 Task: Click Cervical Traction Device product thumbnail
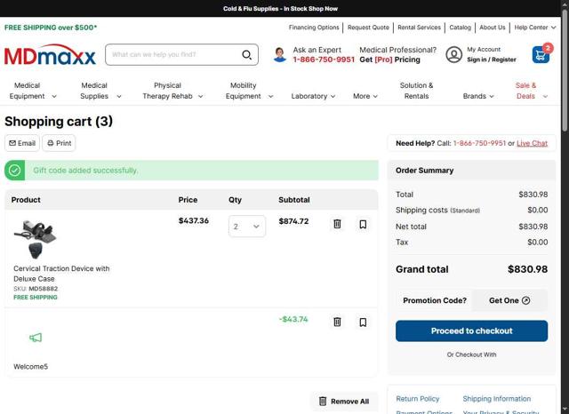(x=36, y=239)
